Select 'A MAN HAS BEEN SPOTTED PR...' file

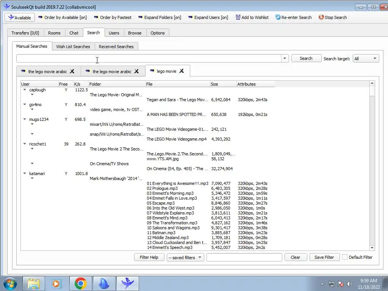pyautogui.click(x=176, y=114)
